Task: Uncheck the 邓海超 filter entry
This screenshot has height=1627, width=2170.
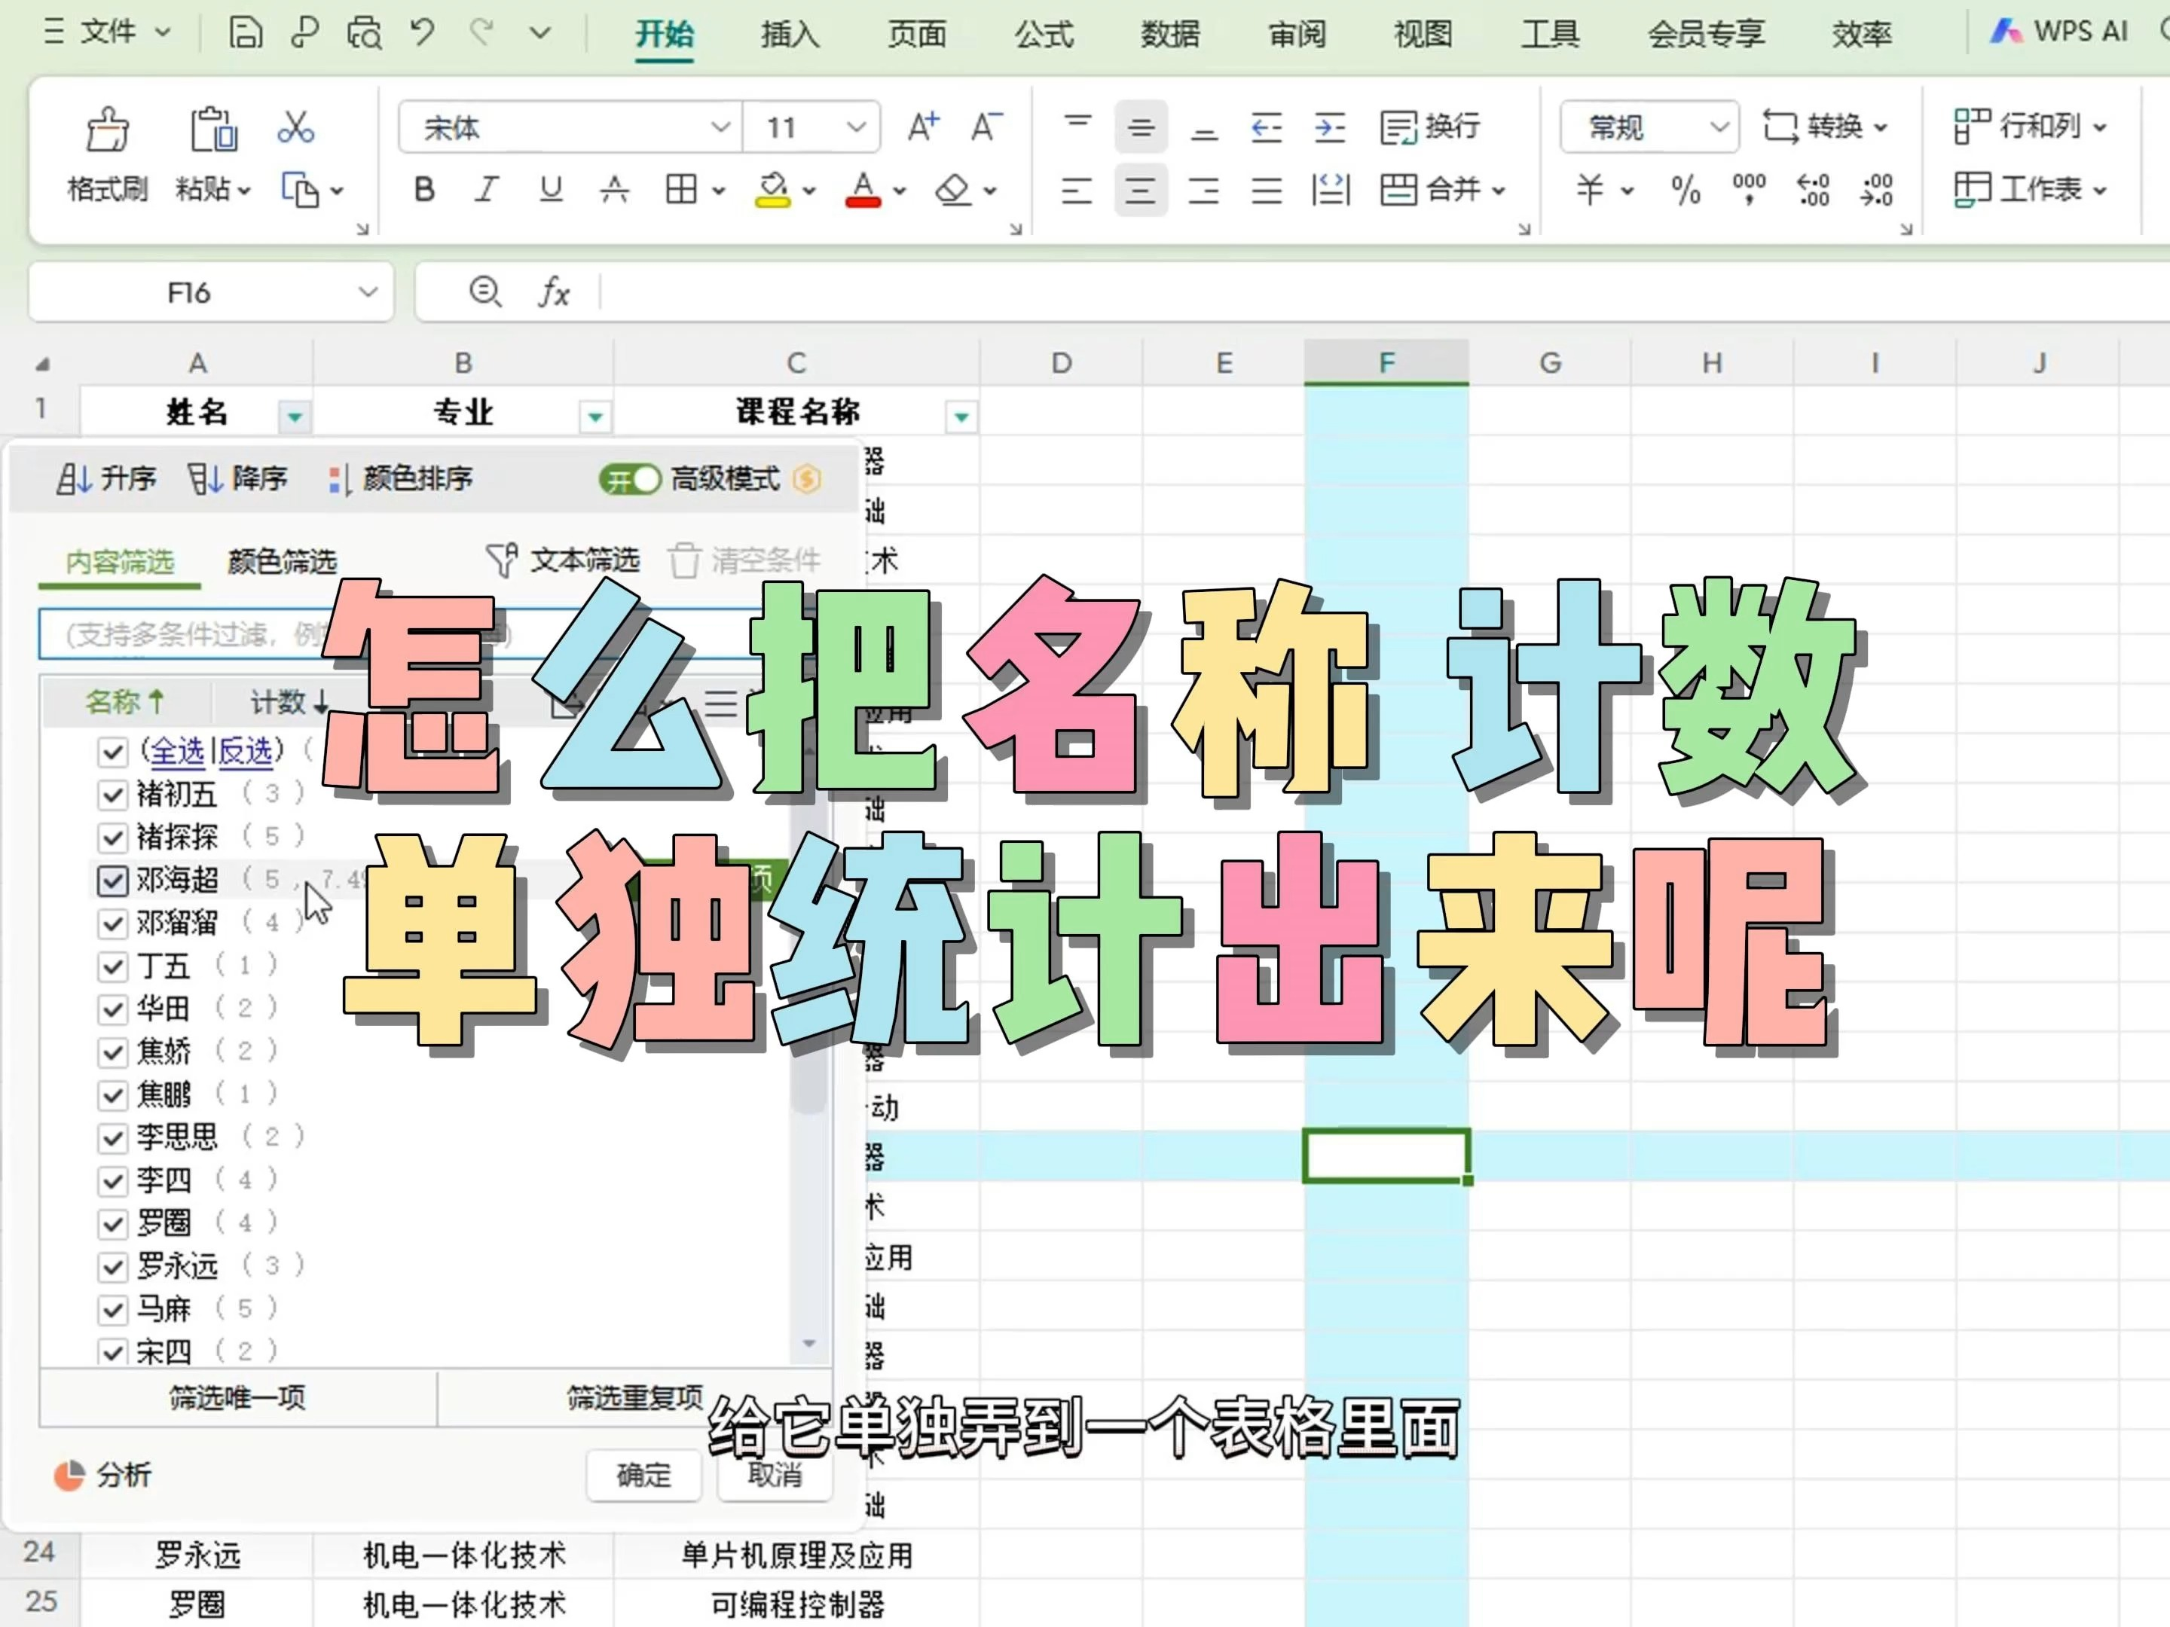Action: point(113,880)
